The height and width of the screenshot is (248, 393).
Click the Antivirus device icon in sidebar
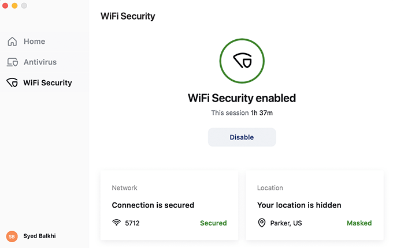[12, 62]
